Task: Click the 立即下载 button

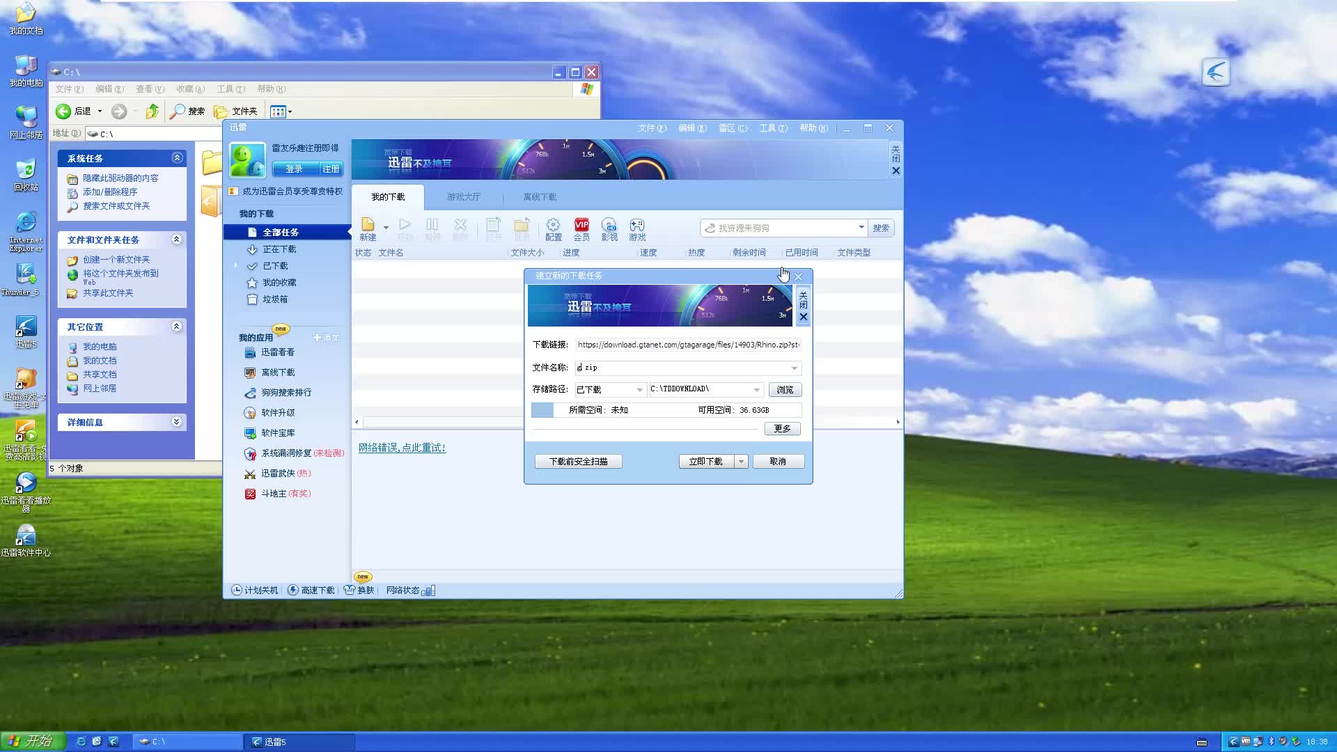Action: 706,462
